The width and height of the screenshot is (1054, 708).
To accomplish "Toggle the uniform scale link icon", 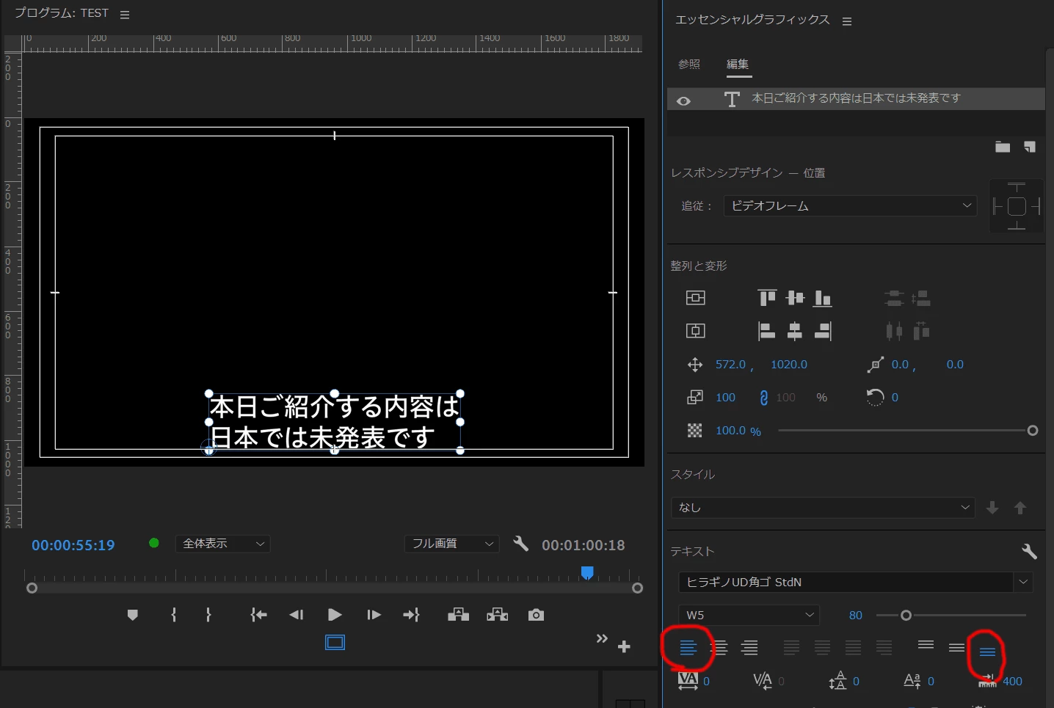I will [x=764, y=398].
